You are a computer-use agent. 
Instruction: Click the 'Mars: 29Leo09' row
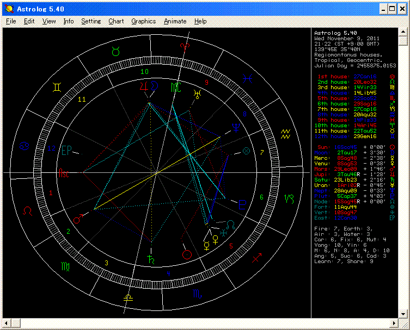point(354,169)
